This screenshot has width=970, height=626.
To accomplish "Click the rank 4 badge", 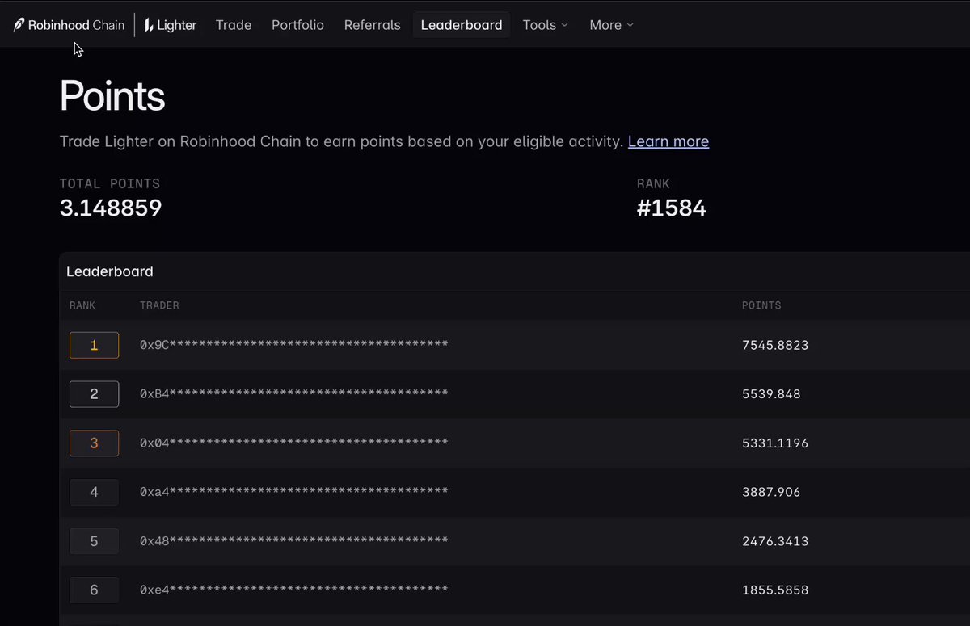I will coord(94,492).
